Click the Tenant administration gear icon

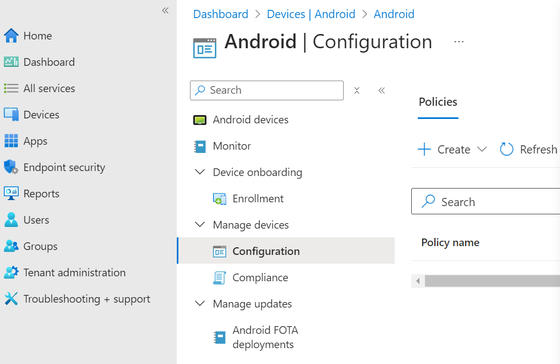pyautogui.click(x=11, y=272)
